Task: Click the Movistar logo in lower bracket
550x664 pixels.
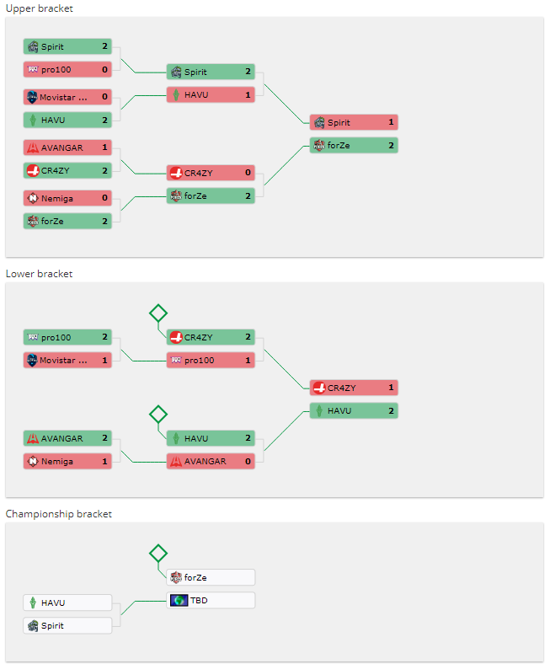Action: (32, 360)
